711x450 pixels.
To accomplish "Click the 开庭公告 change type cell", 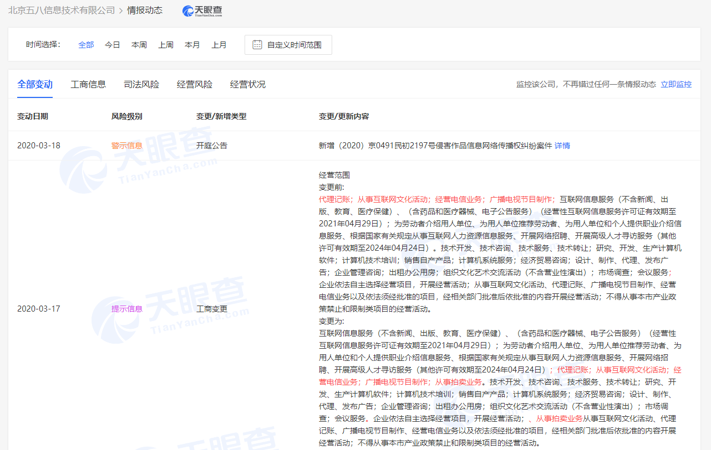I will [212, 146].
